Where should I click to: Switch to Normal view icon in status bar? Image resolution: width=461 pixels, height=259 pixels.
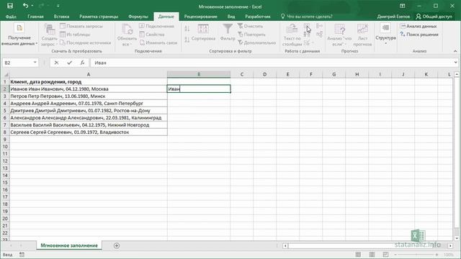[358, 254]
